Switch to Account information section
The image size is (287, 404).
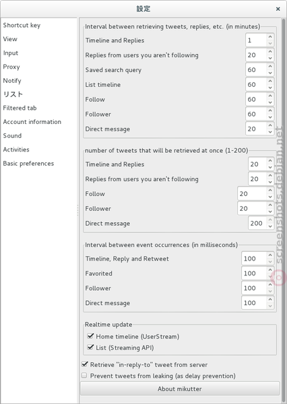pos(32,122)
